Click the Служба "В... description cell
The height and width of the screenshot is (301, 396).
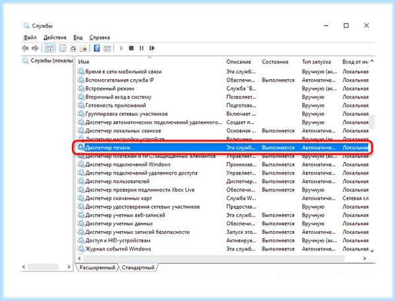coord(241,88)
